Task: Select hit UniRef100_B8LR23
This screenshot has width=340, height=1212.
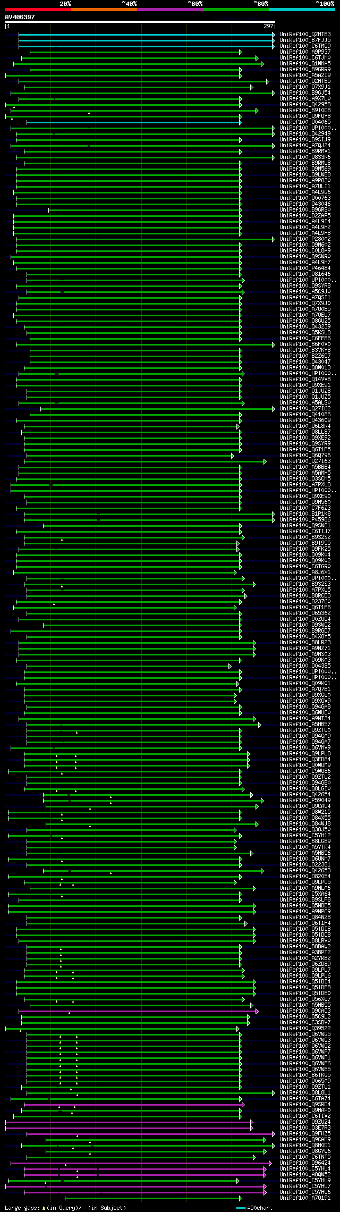Action: [305, 643]
